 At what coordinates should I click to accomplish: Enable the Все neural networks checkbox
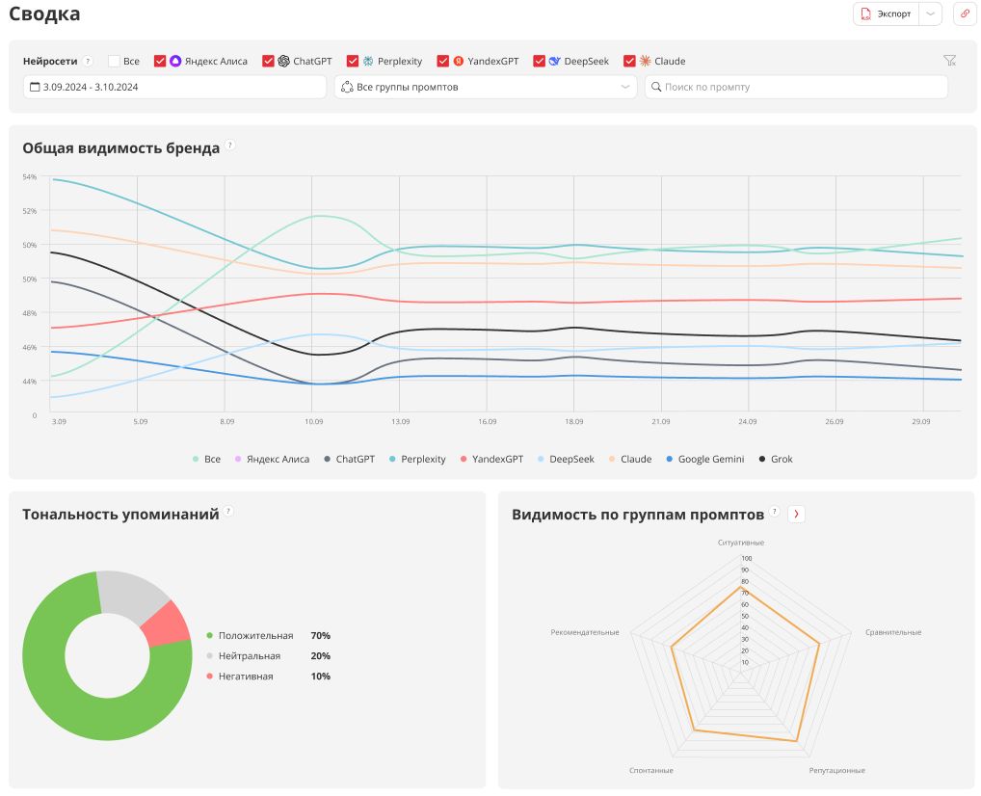(115, 61)
